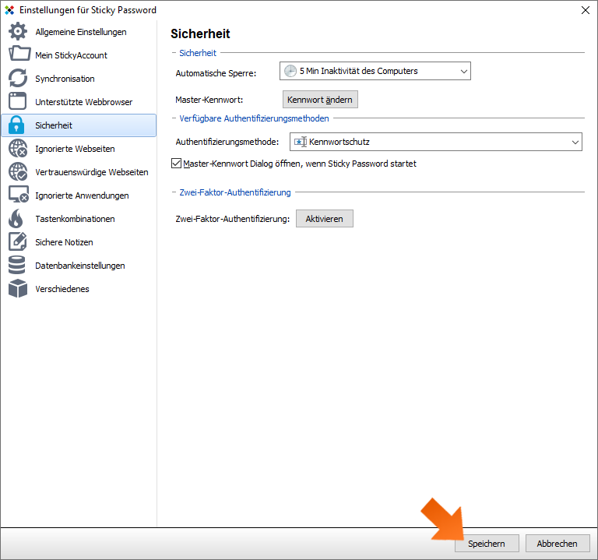Click Aktivieren for Zwei-Faktor-Authentifizierung
598x560 pixels.
[325, 219]
